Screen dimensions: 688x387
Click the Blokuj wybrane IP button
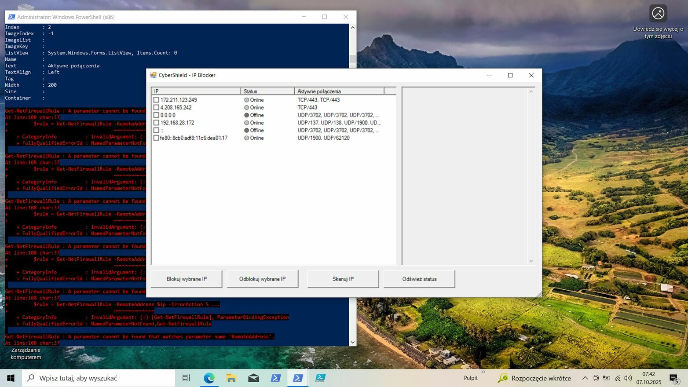pyautogui.click(x=187, y=279)
